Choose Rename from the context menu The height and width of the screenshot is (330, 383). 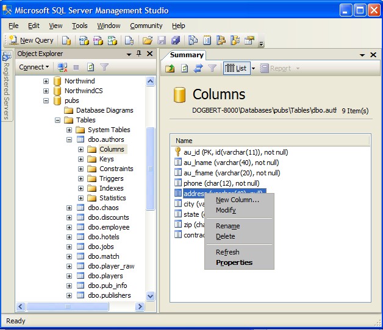[x=227, y=226]
